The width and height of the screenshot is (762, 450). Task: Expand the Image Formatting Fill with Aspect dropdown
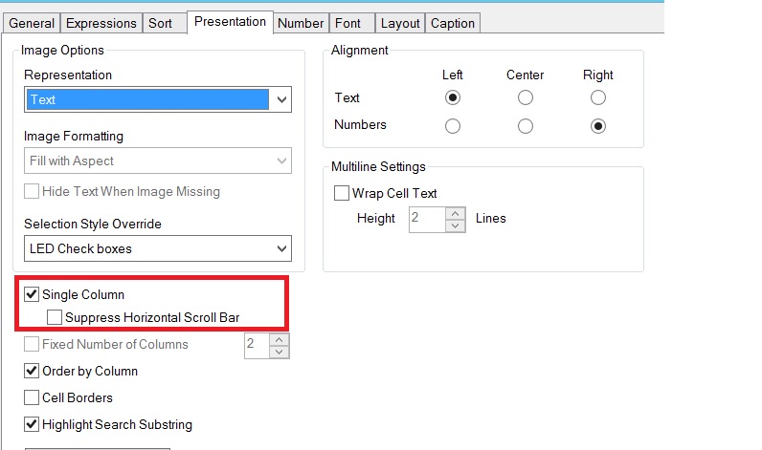[x=158, y=161]
